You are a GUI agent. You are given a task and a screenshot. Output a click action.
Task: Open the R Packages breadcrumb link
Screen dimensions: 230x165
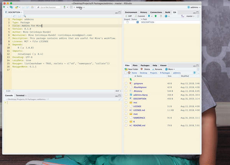[165, 73]
